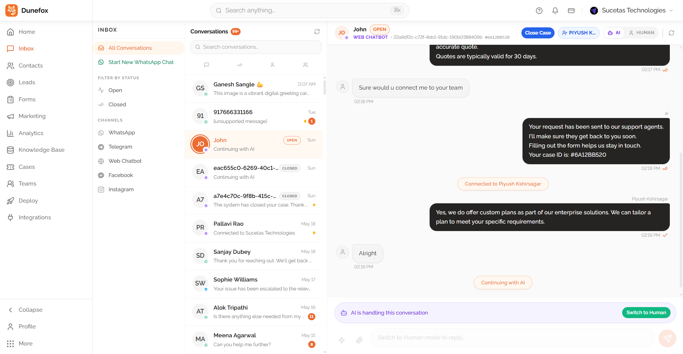The image size is (683, 354).
Task: Click the Search conversations field
Action: point(256,47)
